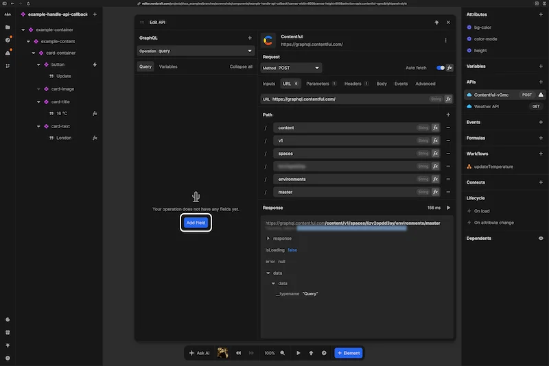This screenshot has width=549, height=366.
Task: Open formula for the v1 path segment
Action: pos(435,141)
